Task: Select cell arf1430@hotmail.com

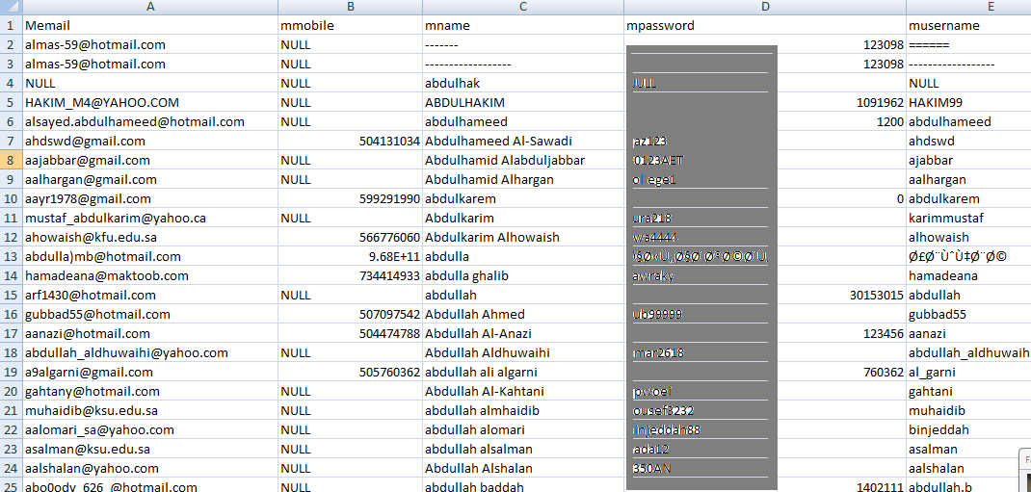Action: pyautogui.click(x=150, y=296)
